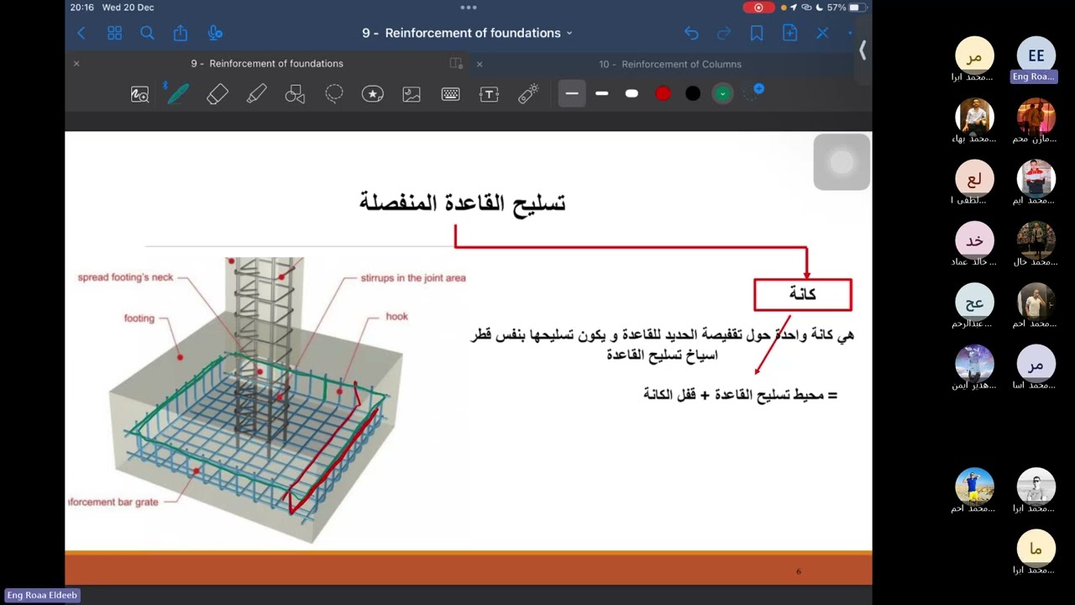Open the Elements sticker tool
1075x605 pixels.
click(x=373, y=94)
